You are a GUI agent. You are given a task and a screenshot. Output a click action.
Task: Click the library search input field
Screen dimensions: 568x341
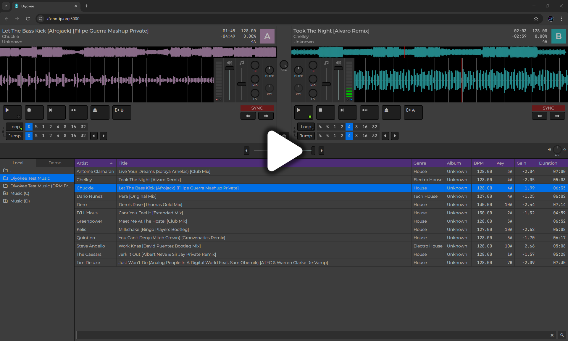pyautogui.click(x=312, y=335)
